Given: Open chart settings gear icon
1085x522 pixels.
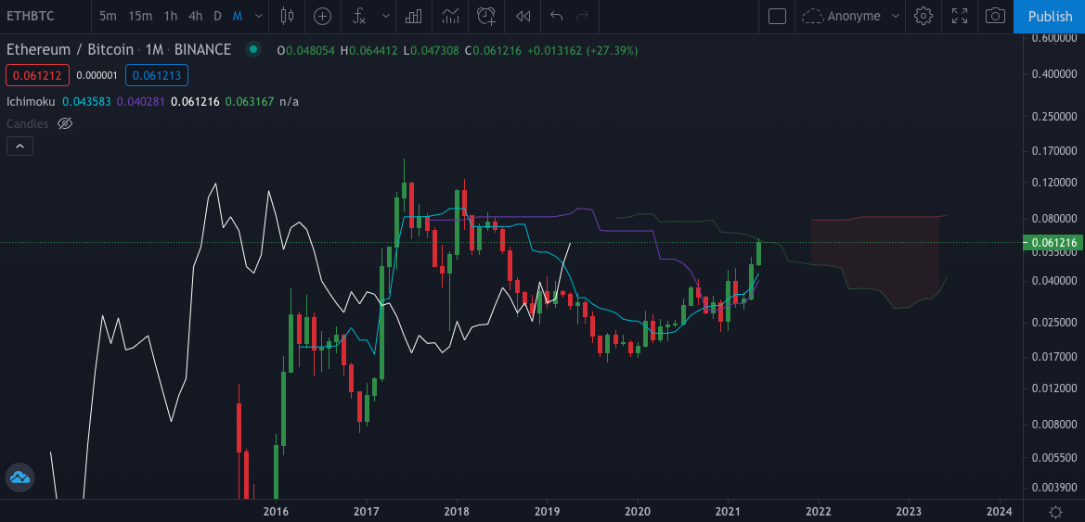Looking at the screenshot, I should 924,16.
